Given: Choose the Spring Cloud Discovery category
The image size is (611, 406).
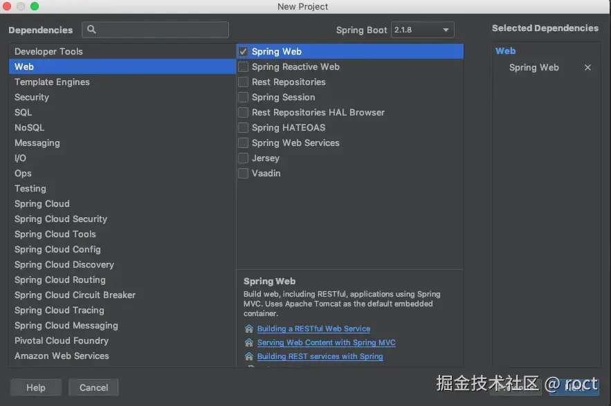Looking at the screenshot, I should pyautogui.click(x=122, y=264).
